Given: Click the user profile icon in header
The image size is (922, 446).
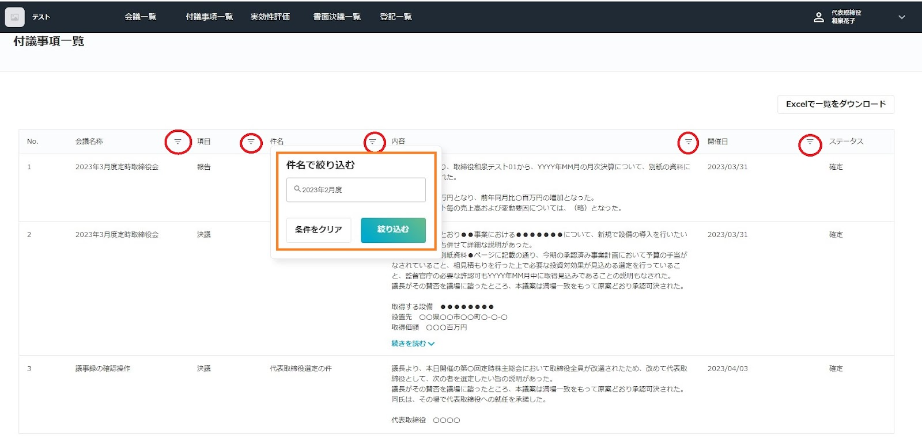Looking at the screenshot, I should 818,17.
